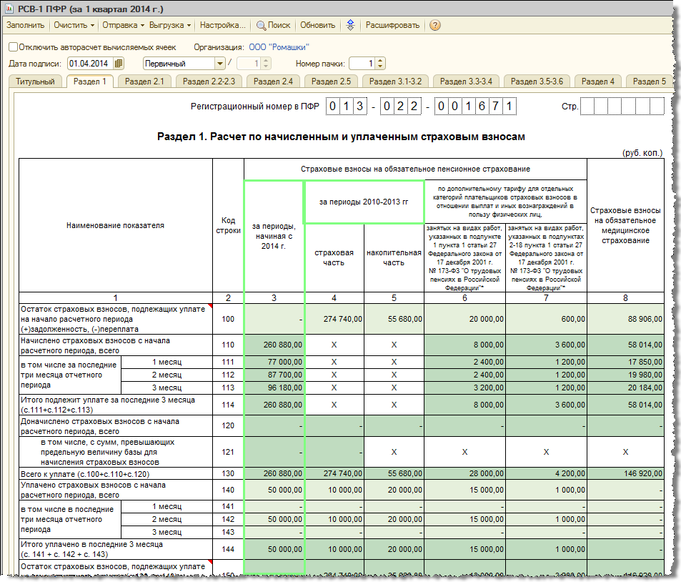This screenshot has height=582, width=681.
Task: Click the help question mark icon
Action: click(435, 25)
